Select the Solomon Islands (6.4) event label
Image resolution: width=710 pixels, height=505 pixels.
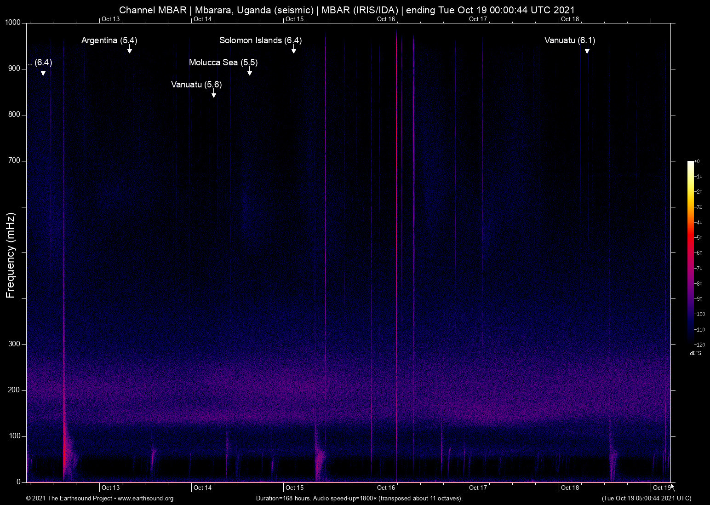click(260, 40)
